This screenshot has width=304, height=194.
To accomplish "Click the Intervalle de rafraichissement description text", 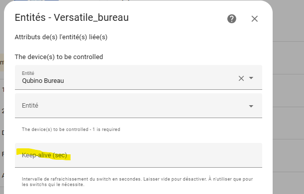I will (137, 182).
